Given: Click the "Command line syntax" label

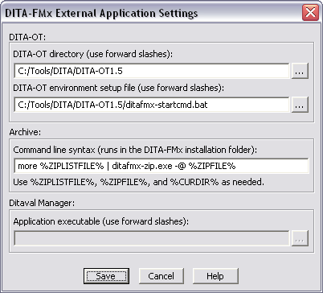Looking at the screenshot, I should (135, 150).
